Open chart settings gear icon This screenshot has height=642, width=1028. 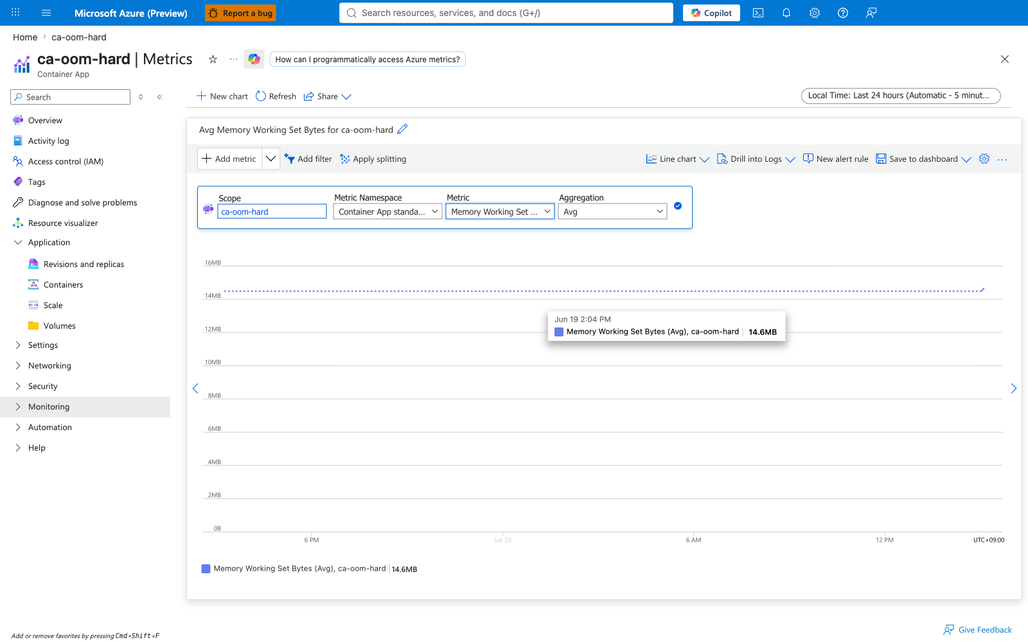[x=984, y=159]
